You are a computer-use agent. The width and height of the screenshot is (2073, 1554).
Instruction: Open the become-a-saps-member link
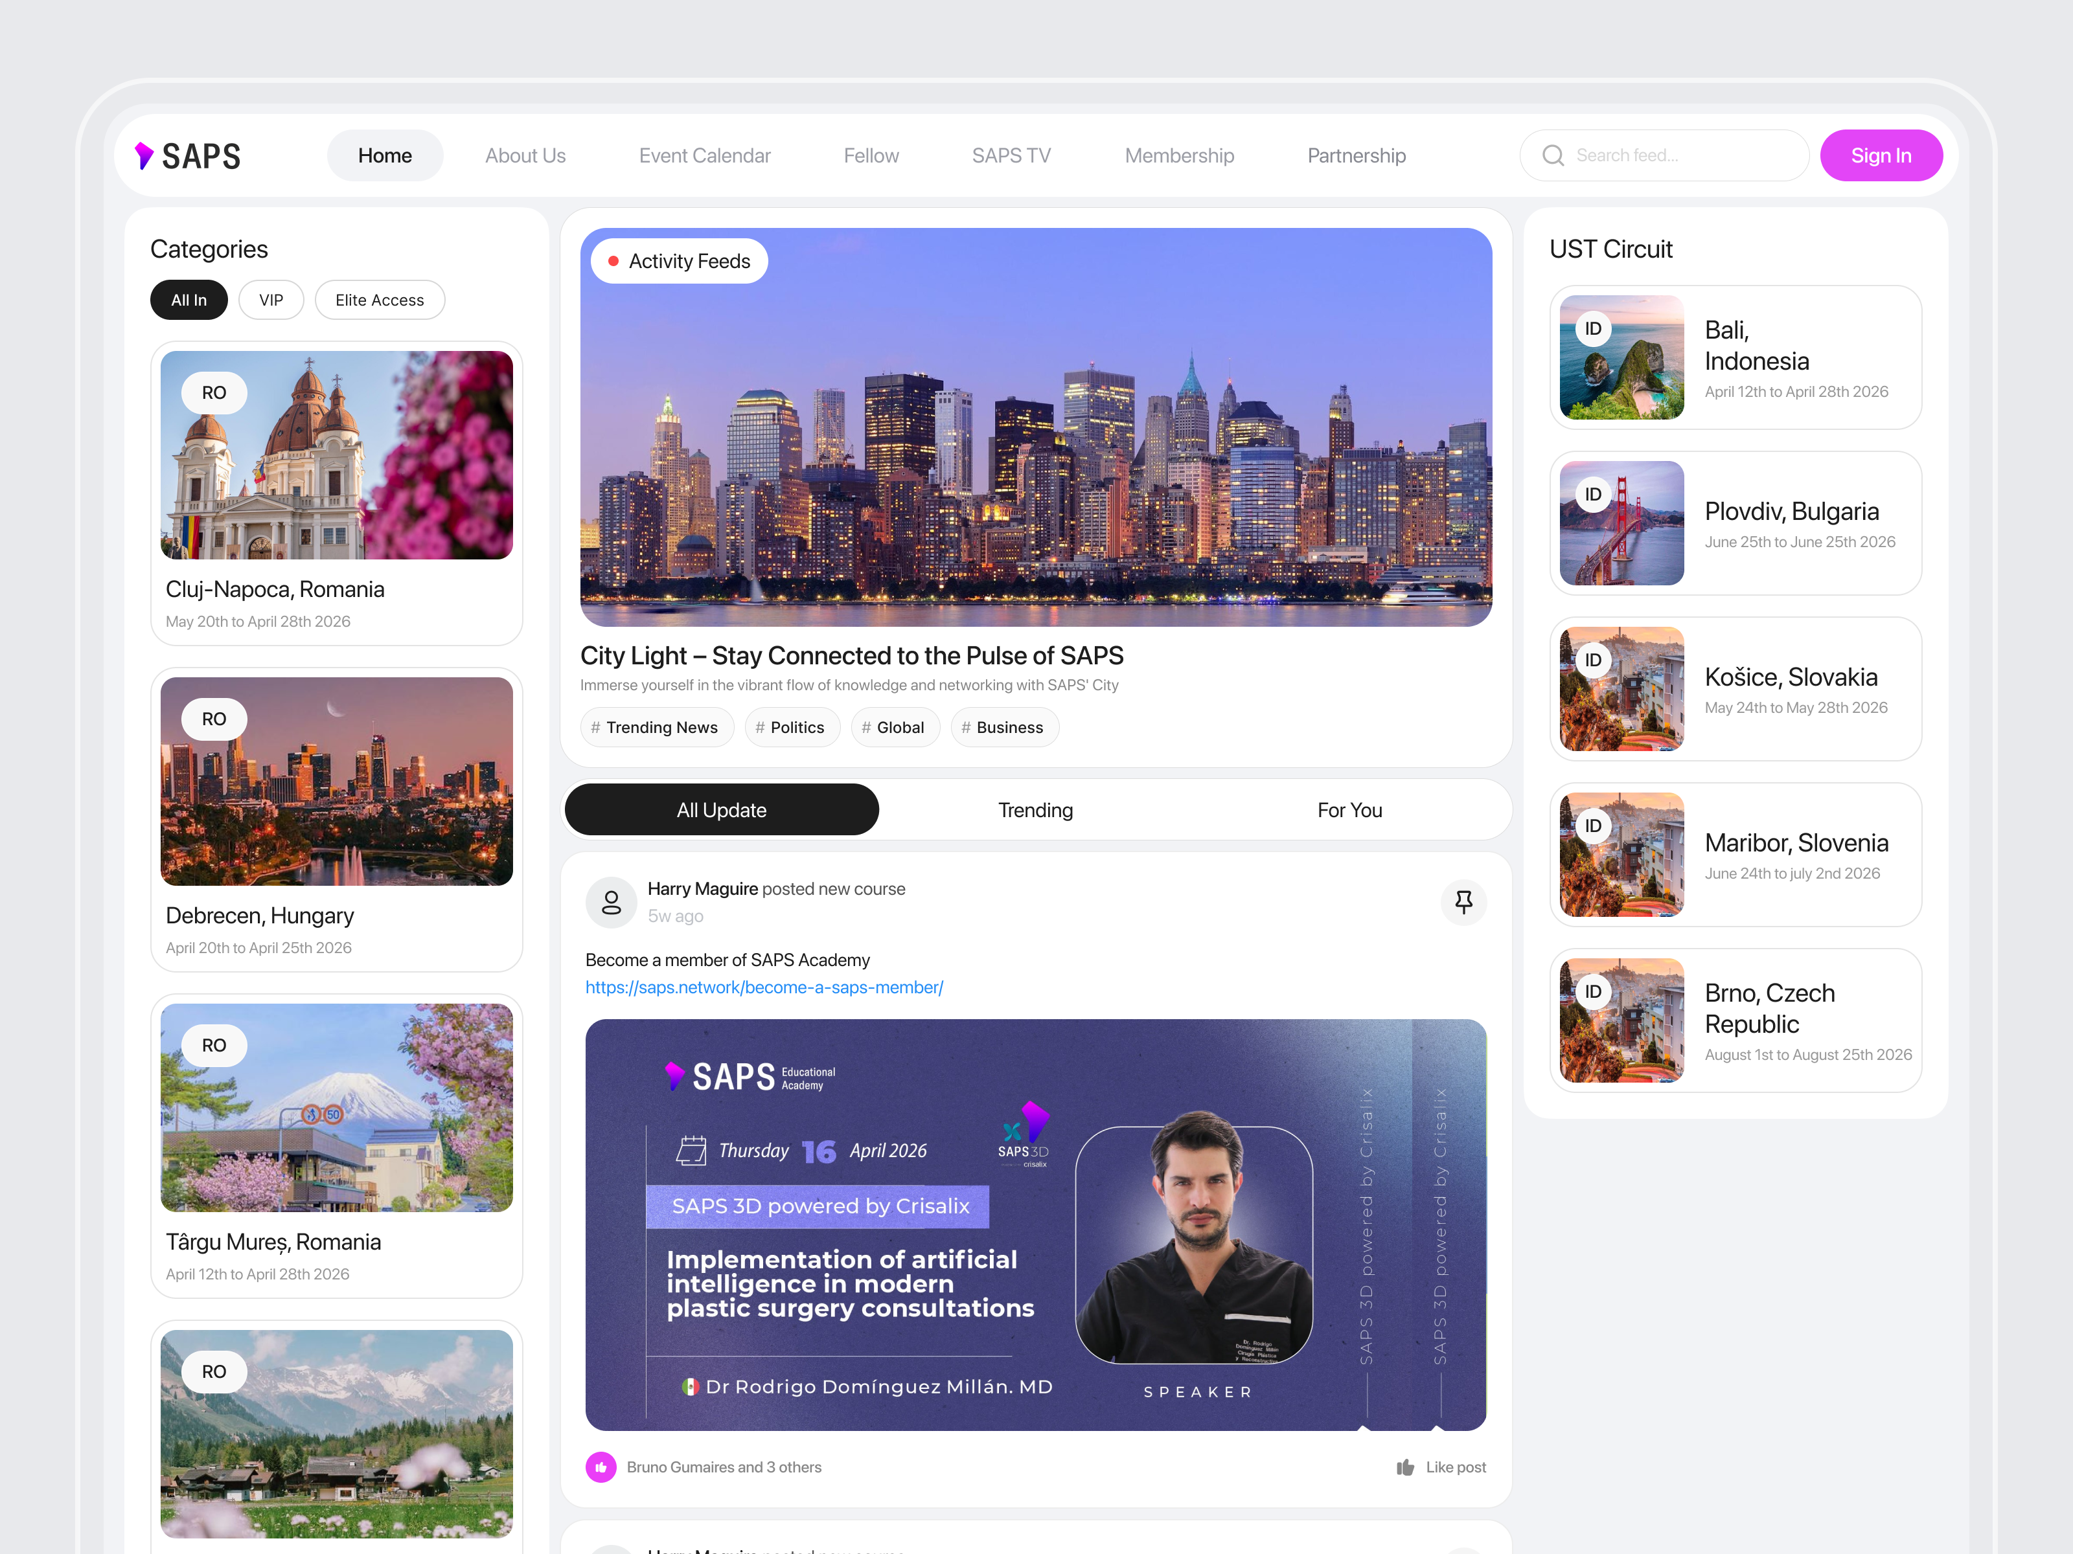(764, 987)
